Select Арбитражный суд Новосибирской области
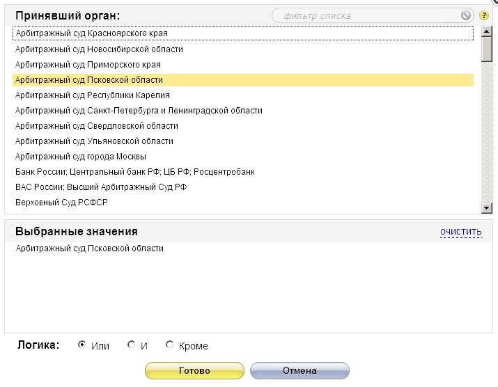The image size is (498, 387). [99, 49]
